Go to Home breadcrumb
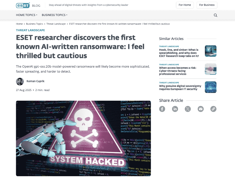This screenshot has width=235, height=180. tap(19, 24)
